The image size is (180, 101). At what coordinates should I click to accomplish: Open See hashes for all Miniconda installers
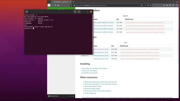[x=95, y=68]
